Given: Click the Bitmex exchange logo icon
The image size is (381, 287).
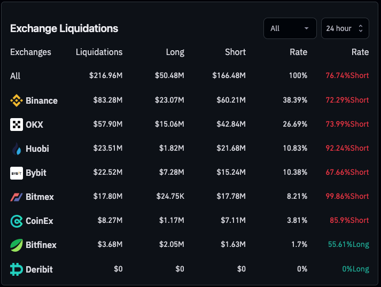Looking at the screenshot, I should [x=17, y=197].
